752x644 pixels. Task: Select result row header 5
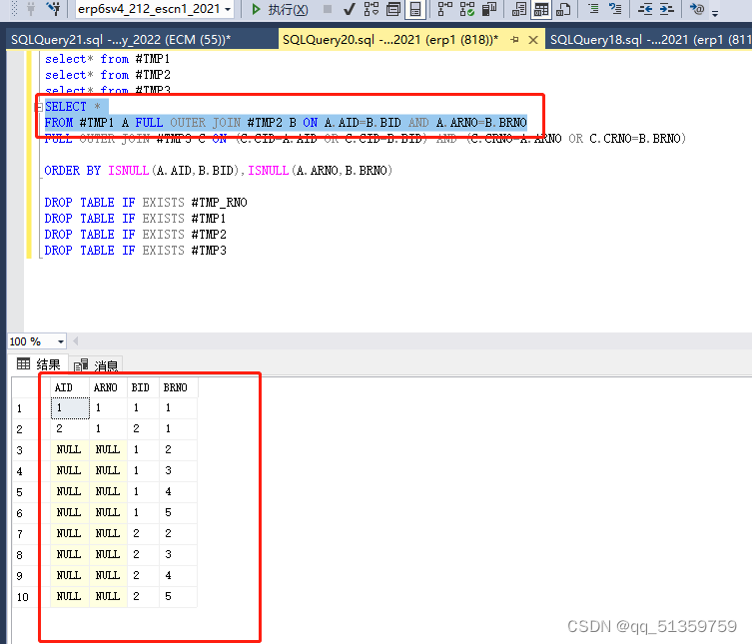tap(31, 492)
